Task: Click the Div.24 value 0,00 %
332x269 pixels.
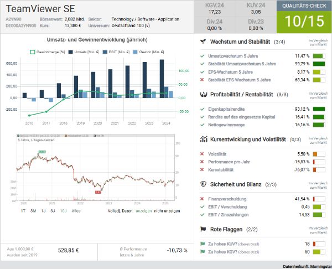Action: pos(215,28)
